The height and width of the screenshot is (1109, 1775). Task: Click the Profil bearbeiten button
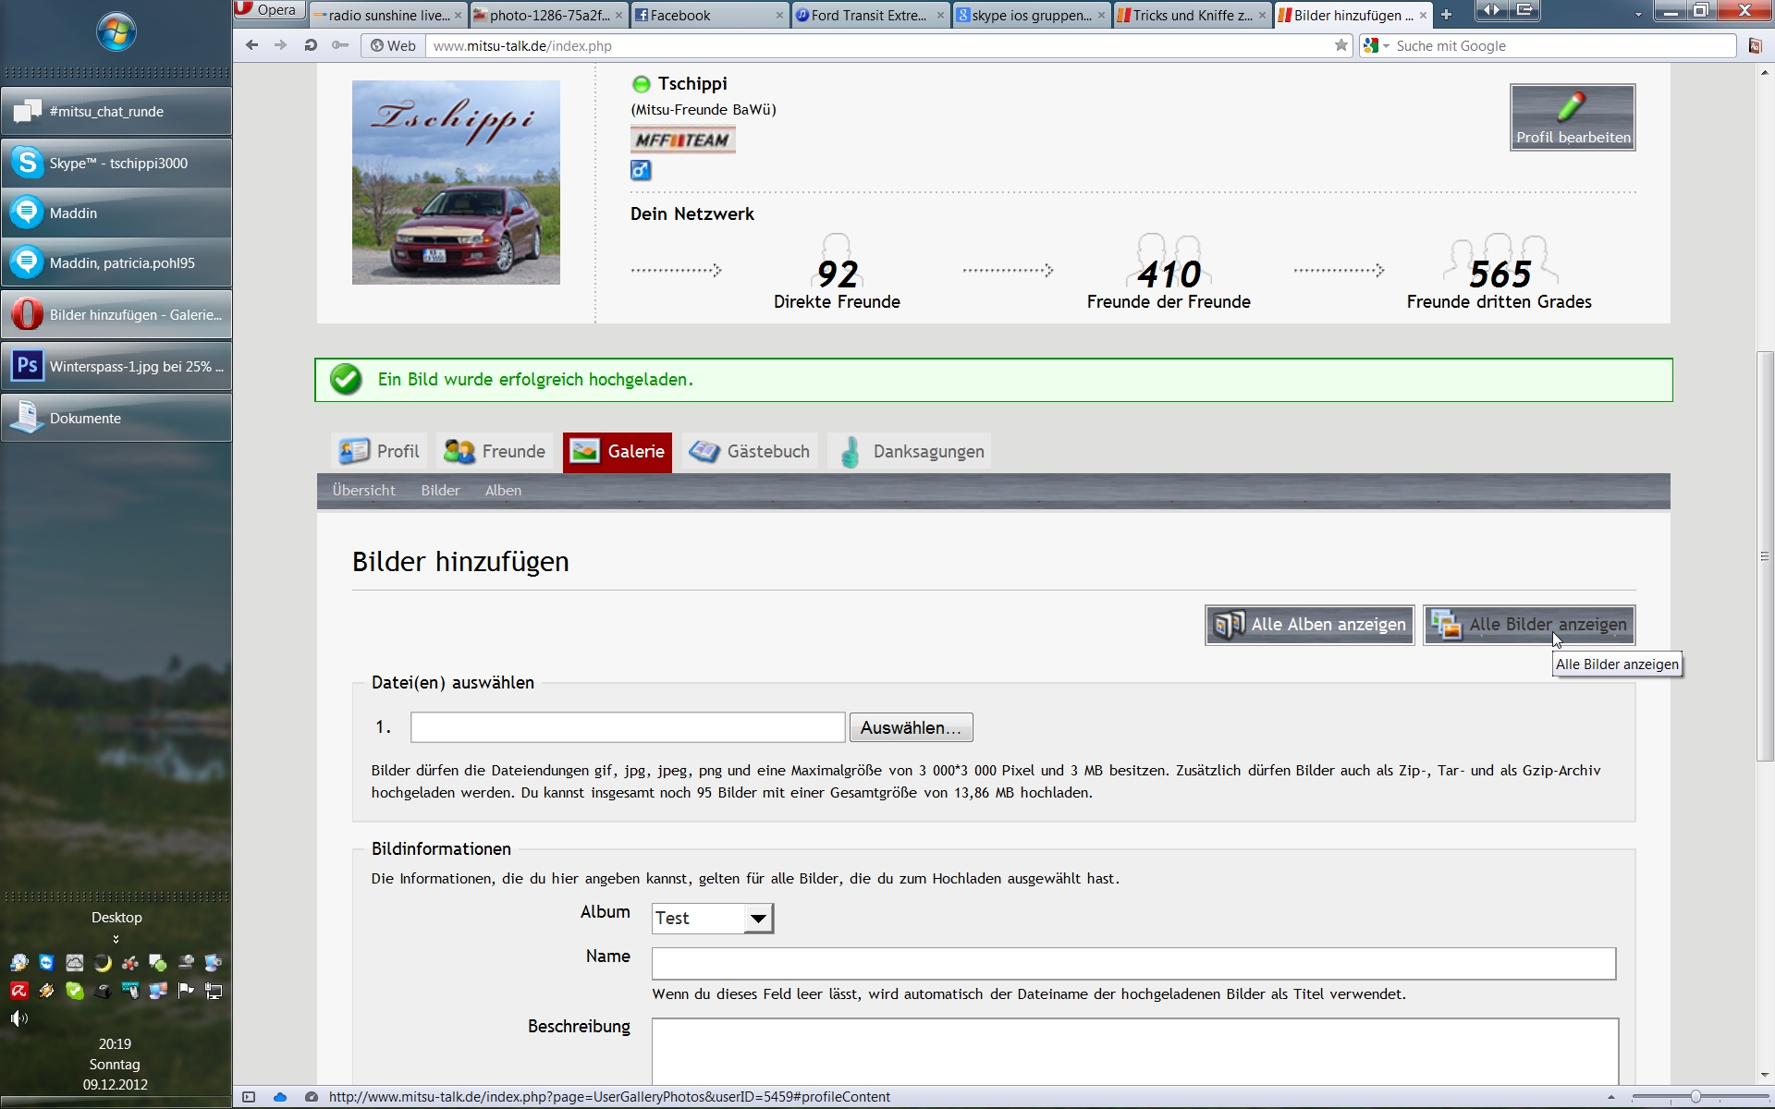pyautogui.click(x=1573, y=117)
